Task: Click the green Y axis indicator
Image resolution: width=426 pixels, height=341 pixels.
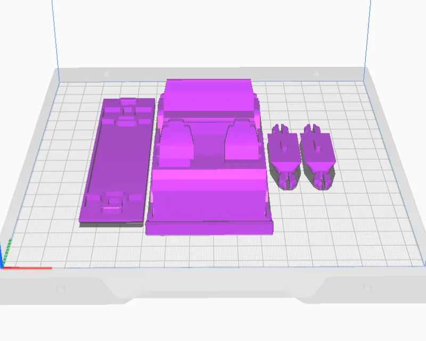Action: point(7,250)
